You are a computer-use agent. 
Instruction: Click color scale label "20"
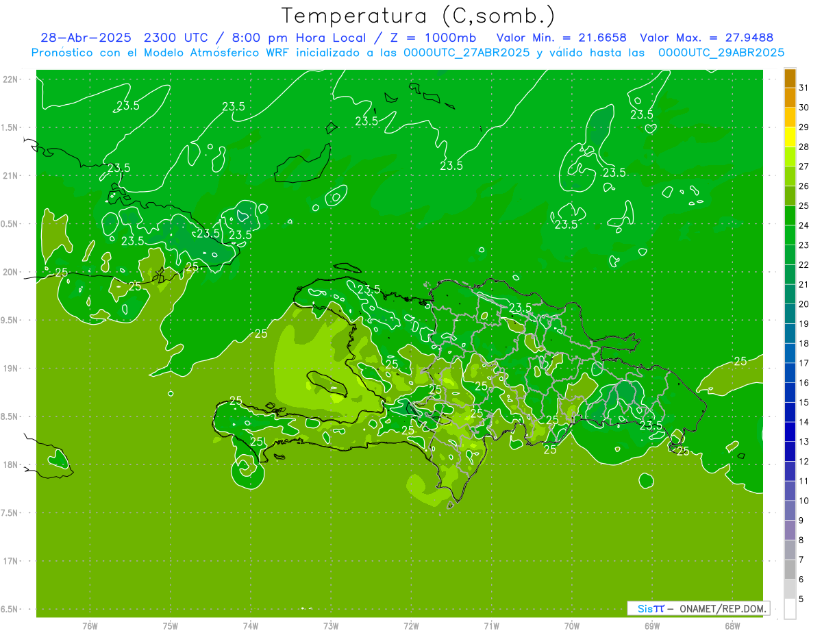(x=804, y=304)
